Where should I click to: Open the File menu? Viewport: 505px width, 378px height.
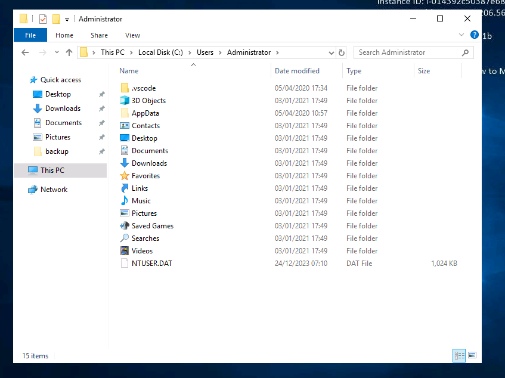click(30, 35)
